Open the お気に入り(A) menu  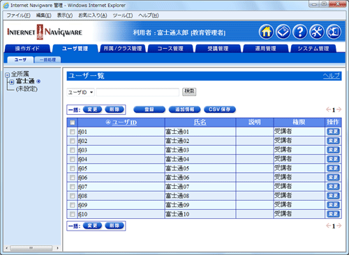tap(93, 15)
